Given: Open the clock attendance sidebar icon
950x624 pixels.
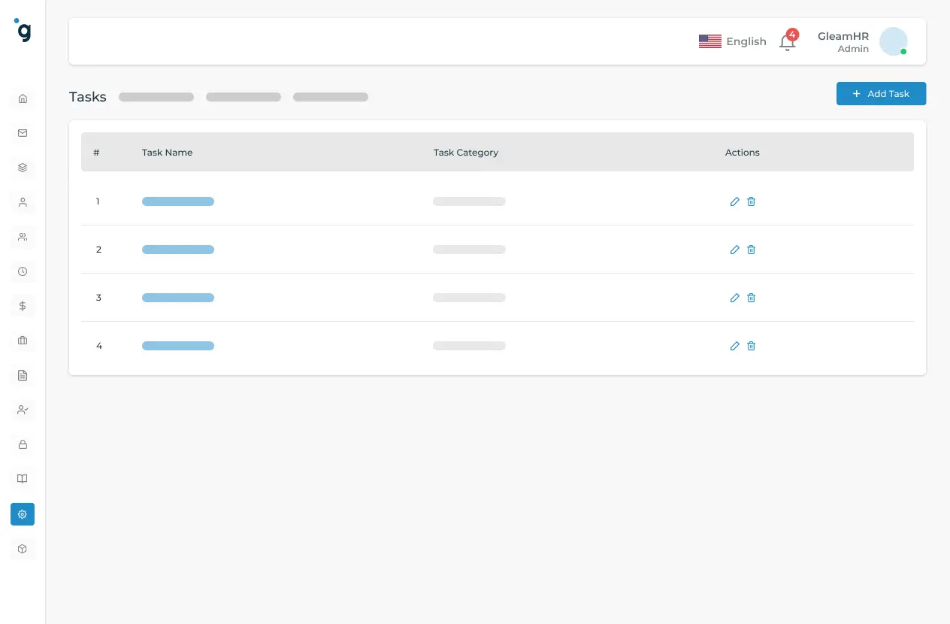Looking at the screenshot, I should coord(23,271).
